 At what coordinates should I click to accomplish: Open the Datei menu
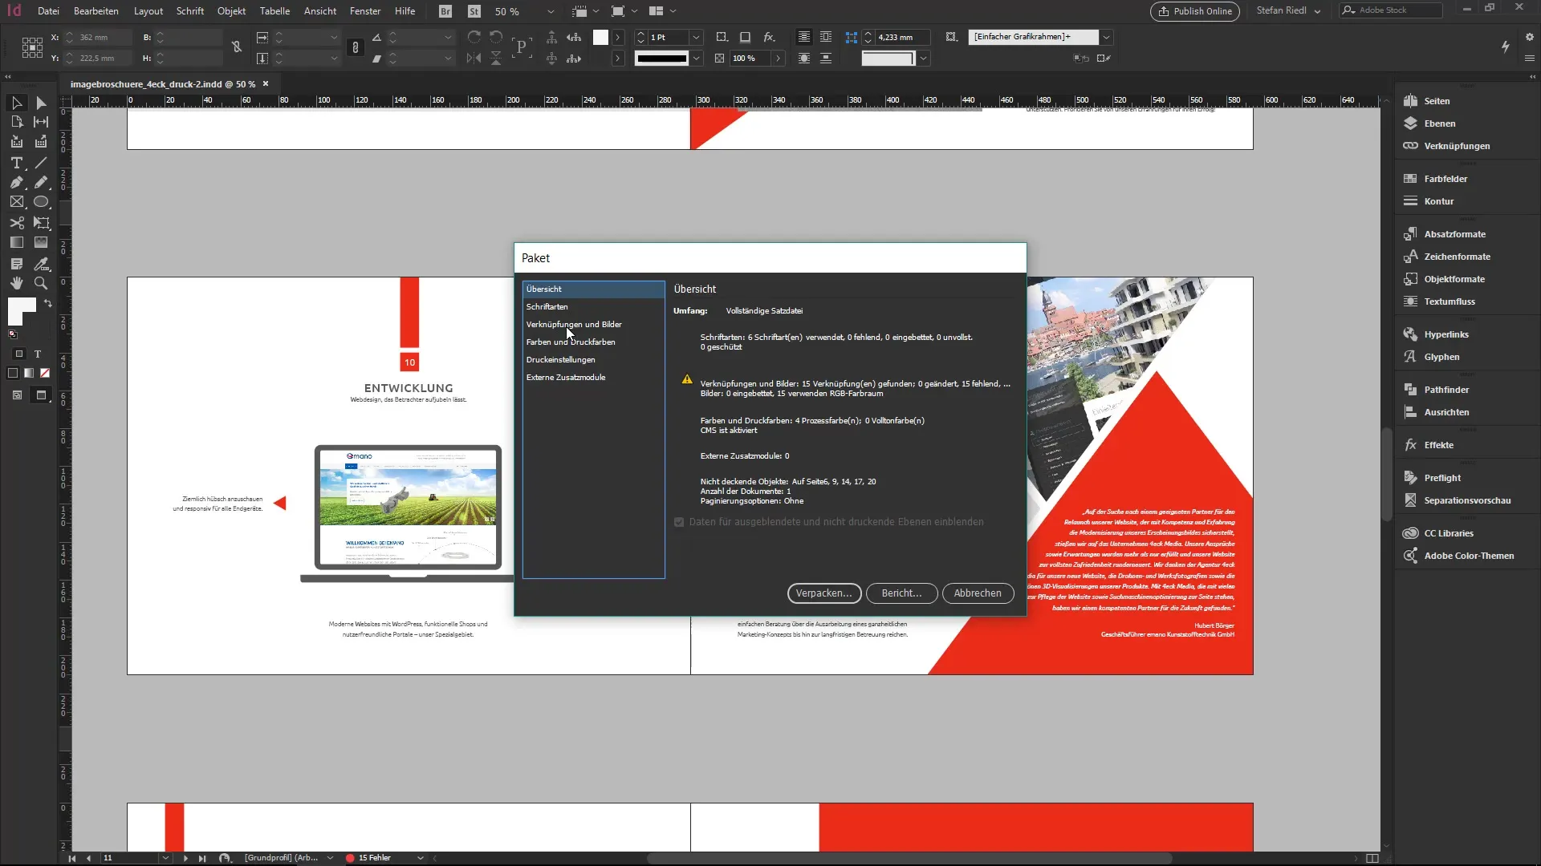click(48, 11)
